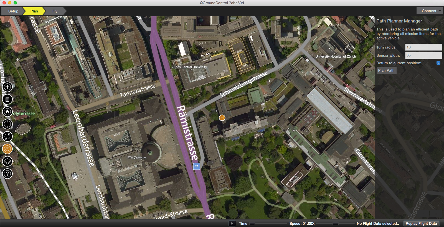Click the 'No Flight Data selected..' status text

pos(378,223)
